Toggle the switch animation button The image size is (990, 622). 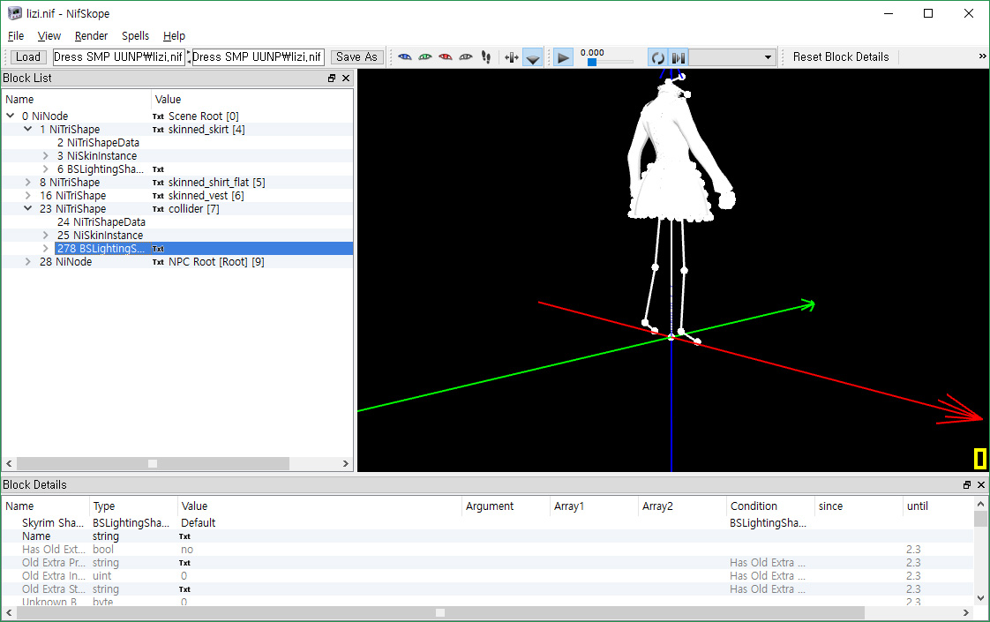(x=679, y=57)
